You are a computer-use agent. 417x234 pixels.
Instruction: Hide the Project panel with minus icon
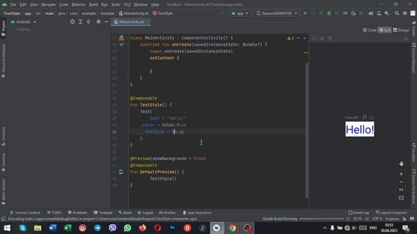pos(106,21)
